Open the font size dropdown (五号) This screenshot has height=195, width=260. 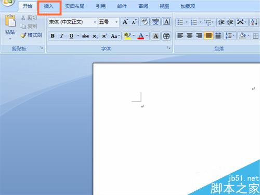coord(116,22)
